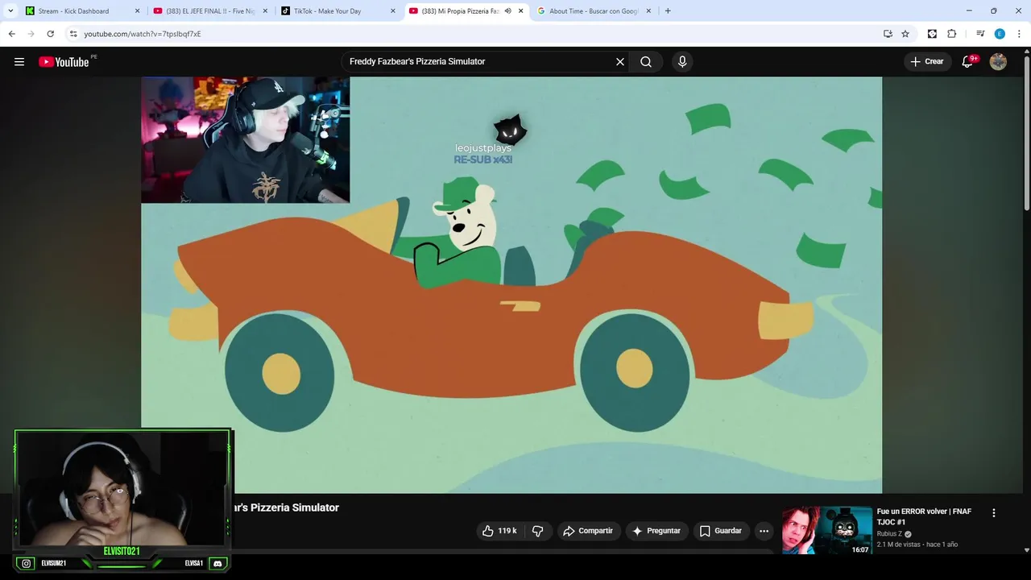The height and width of the screenshot is (580, 1031).
Task: View site information icon in address bar
Action: pos(73,34)
